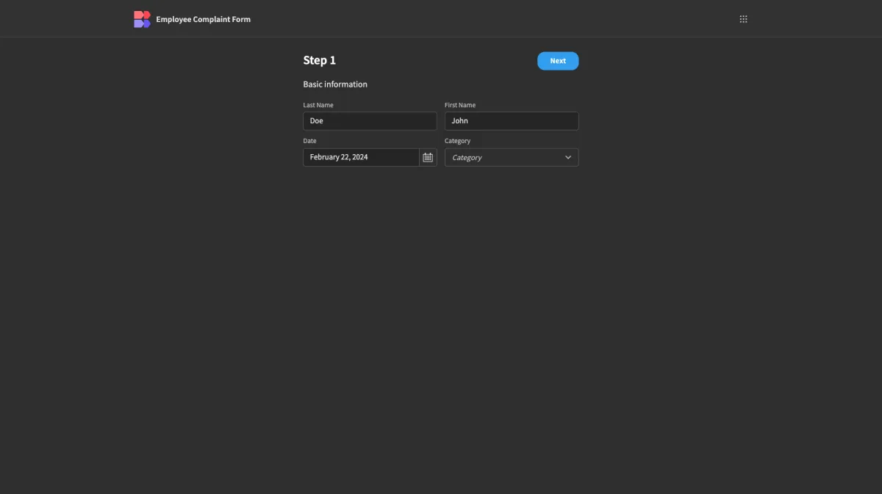The width and height of the screenshot is (882, 494).
Task: Expand the Category dropdown
Action: pos(512,157)
